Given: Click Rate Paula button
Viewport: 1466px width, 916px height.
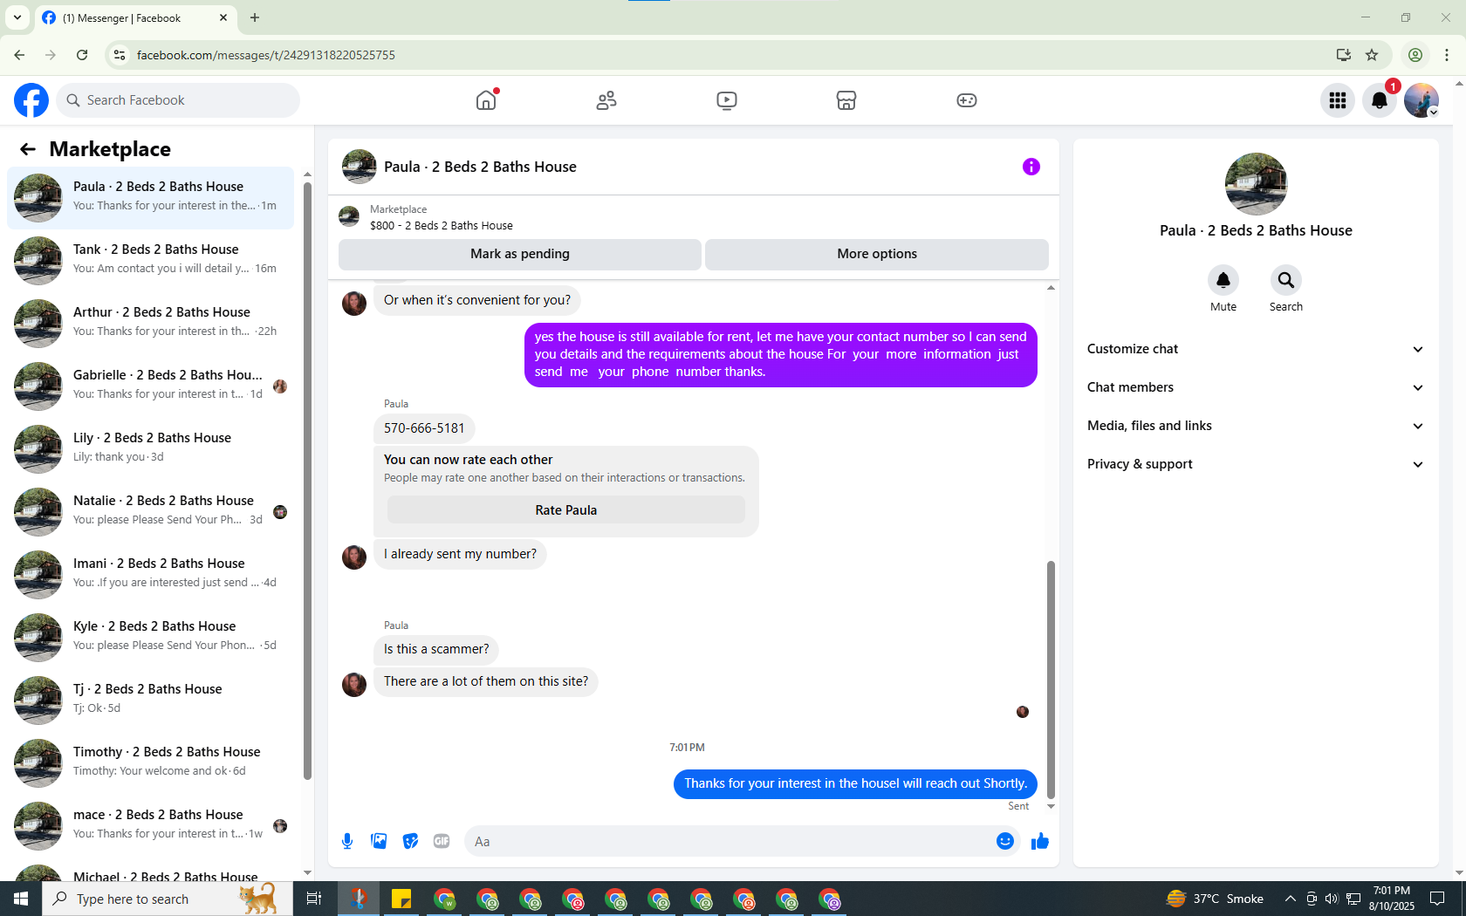Looking at the screenshot, I should coord(566,510).
